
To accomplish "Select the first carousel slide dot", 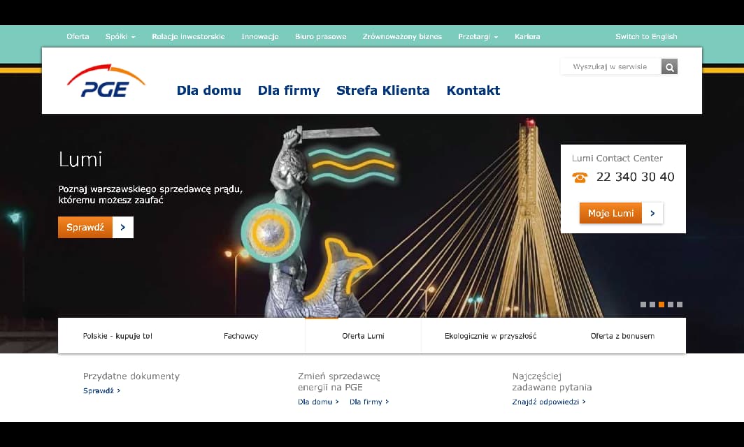I will coord(643,305).
